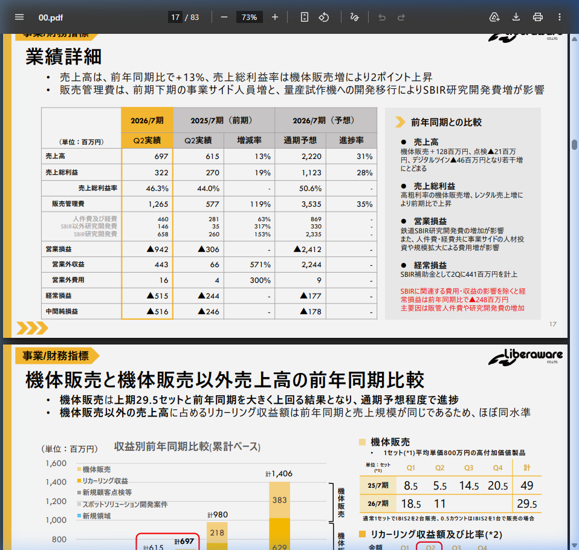Click the 業績詳細 page heading

click(63, 57)
